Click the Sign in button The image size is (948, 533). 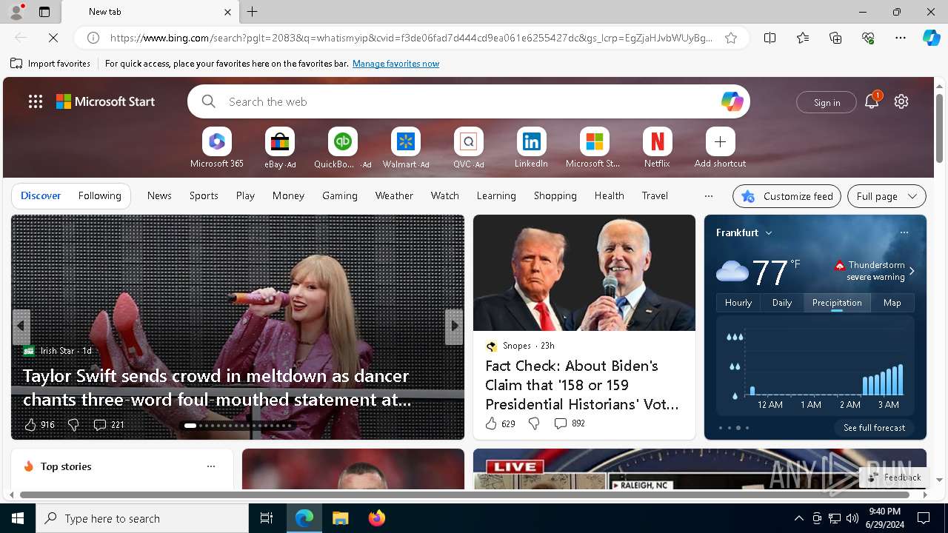(x=827, y=102)
